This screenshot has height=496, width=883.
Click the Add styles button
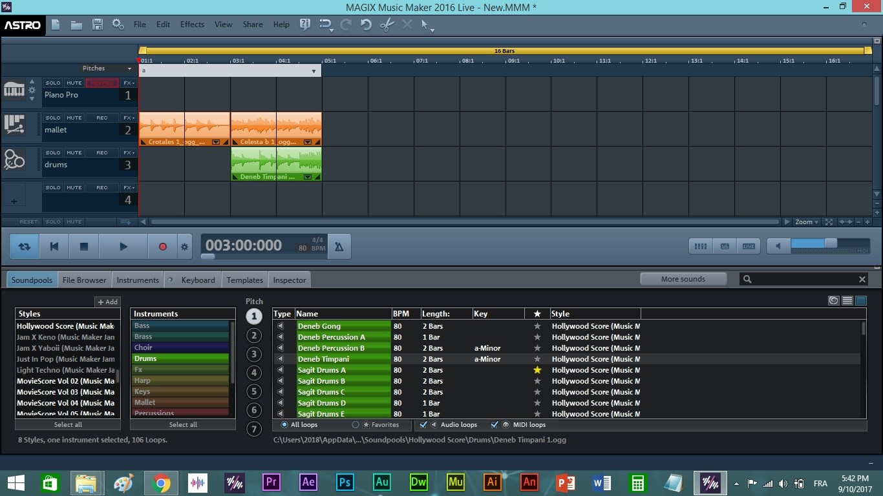[107, 302]
